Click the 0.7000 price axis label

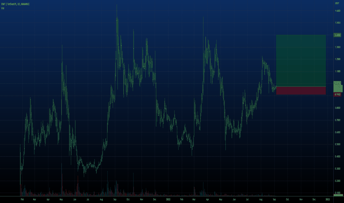tap(338, 120)
